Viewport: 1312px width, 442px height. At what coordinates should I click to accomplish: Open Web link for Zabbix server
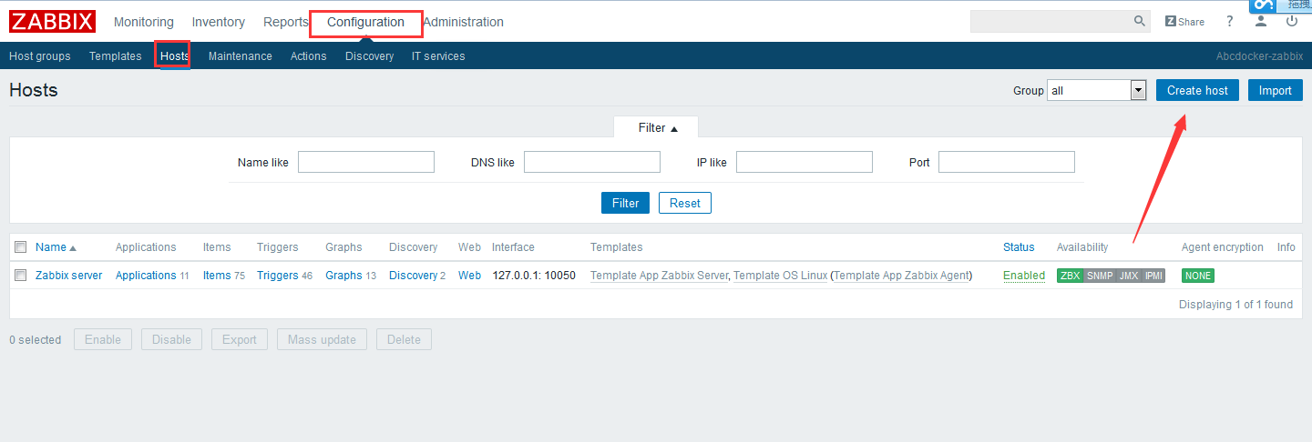pos(469,276)
